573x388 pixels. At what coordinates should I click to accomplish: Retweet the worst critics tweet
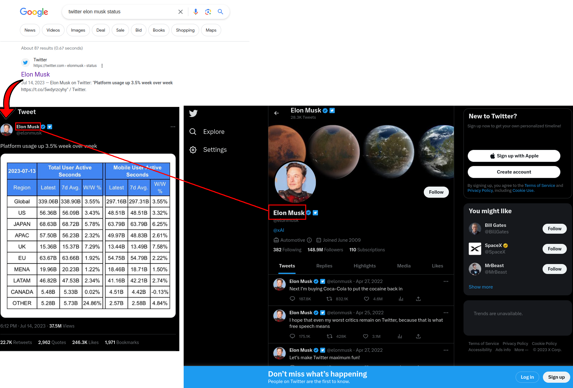click(x=329, y=336)
